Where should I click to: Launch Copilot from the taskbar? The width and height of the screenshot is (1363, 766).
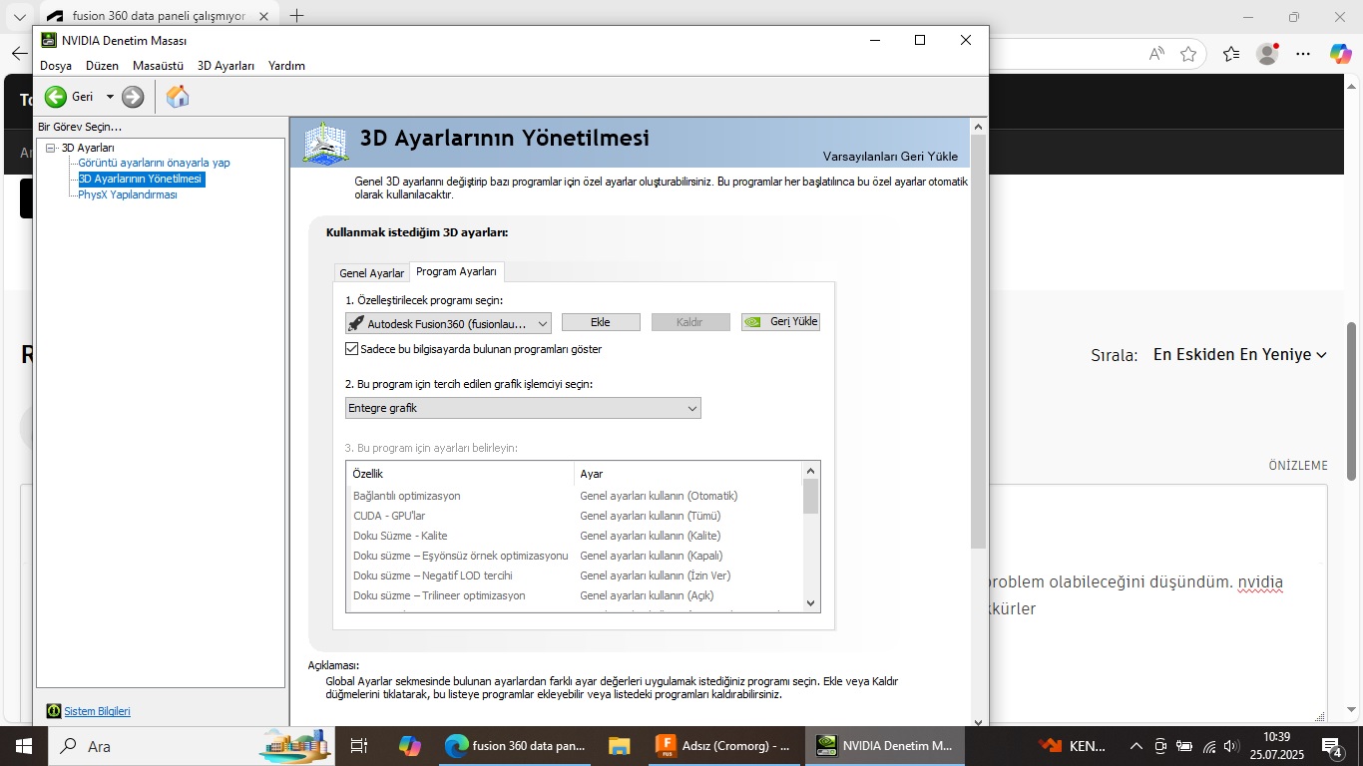pos(410,745)
